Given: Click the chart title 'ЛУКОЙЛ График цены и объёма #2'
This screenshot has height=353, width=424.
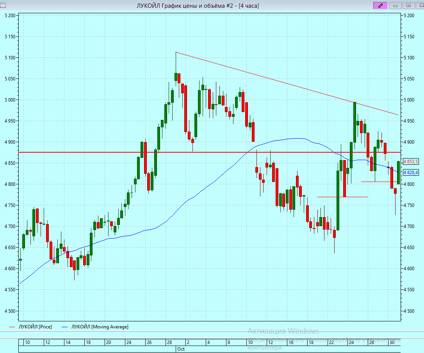Looking at the screenshot, I should tap(185, 6).
